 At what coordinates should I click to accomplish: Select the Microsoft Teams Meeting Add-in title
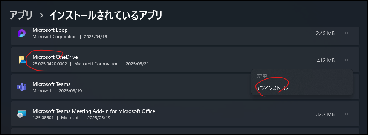pos(94,111)
